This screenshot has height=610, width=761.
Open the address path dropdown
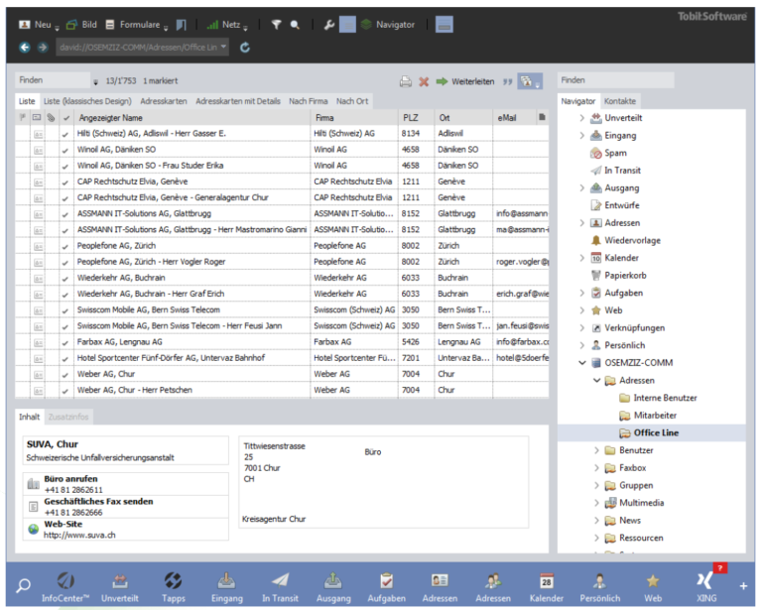(x=223, y=47)
